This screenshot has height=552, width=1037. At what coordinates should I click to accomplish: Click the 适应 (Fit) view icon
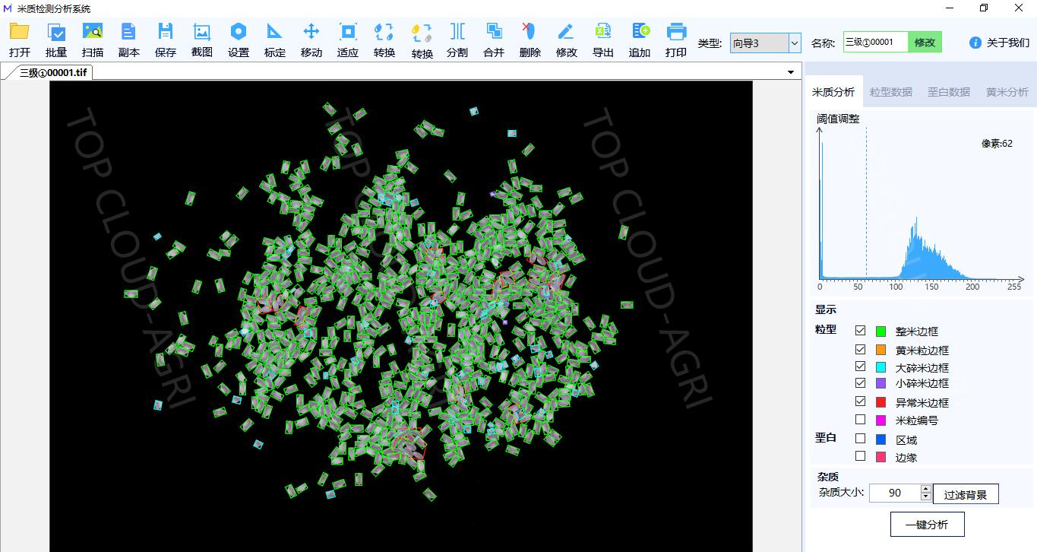348,32
